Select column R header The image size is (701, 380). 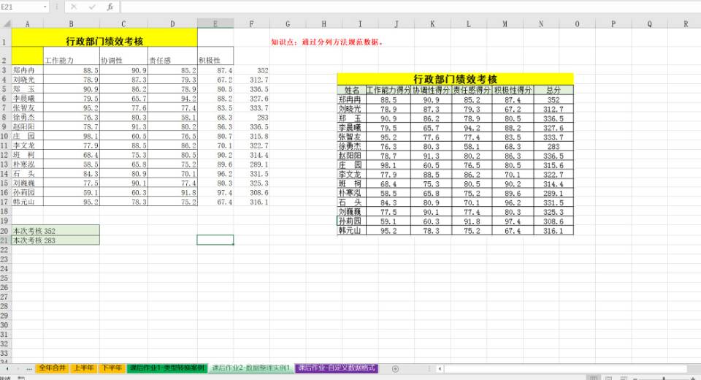pyautogui.click(x=686, y=23)
